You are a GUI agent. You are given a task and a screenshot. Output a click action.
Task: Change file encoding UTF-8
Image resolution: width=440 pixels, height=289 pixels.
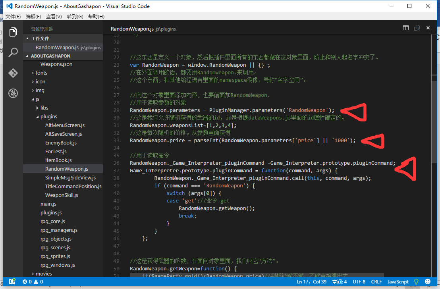click(359, 282)
